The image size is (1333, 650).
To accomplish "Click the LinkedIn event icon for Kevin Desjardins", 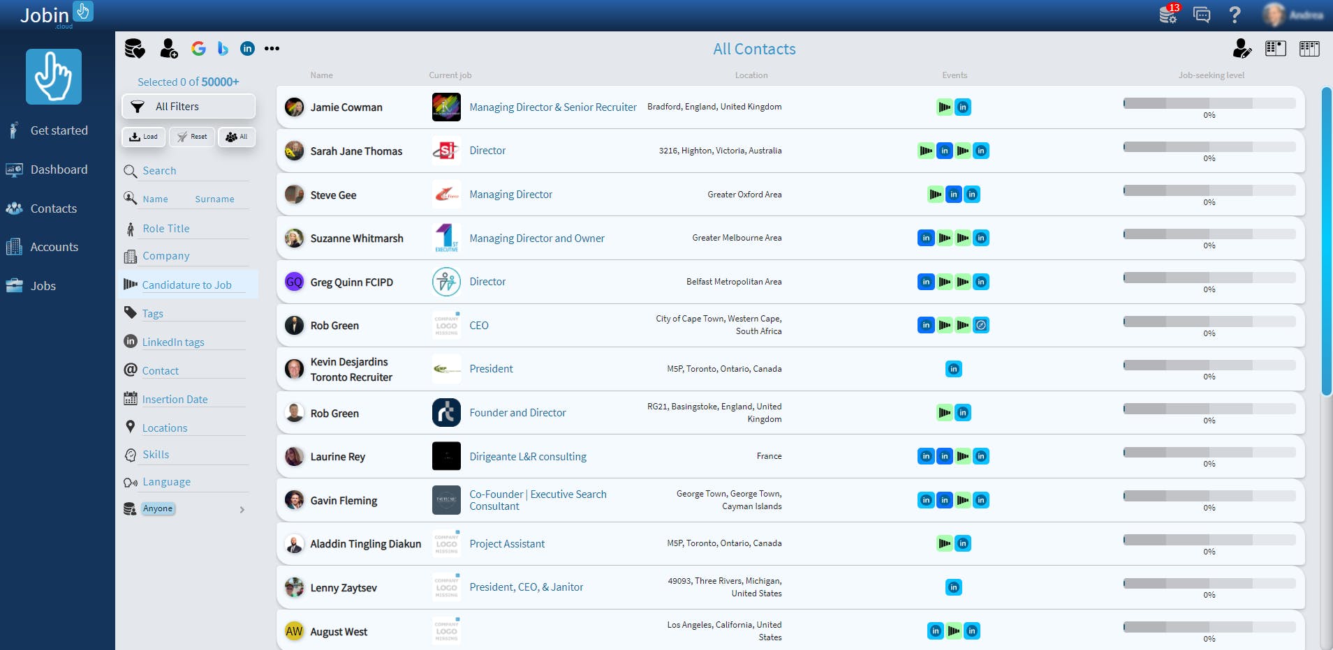I will [954, 369].
